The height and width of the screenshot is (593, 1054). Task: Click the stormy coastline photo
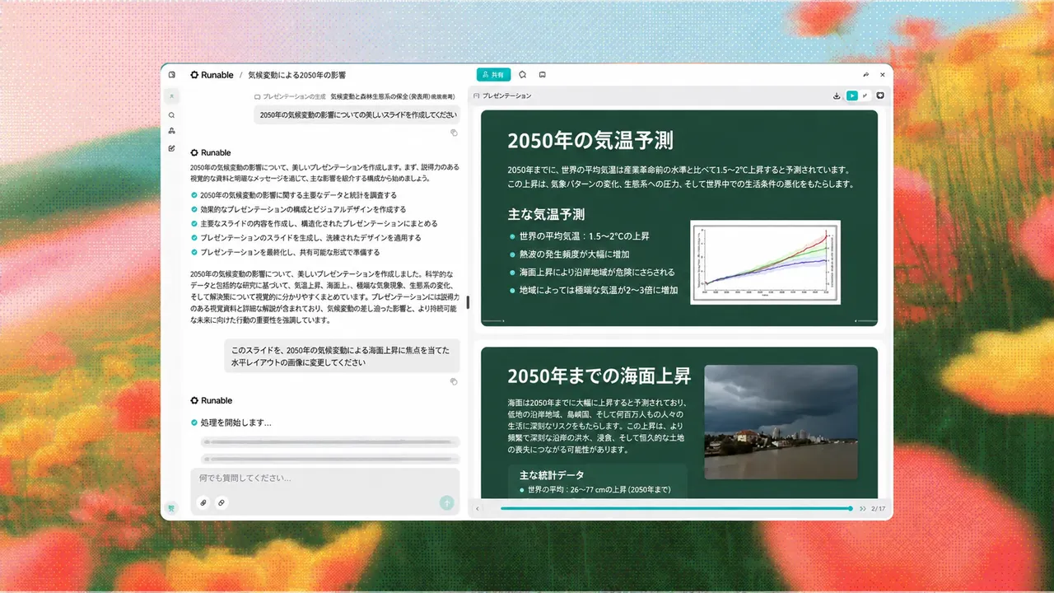coord(781,423)
